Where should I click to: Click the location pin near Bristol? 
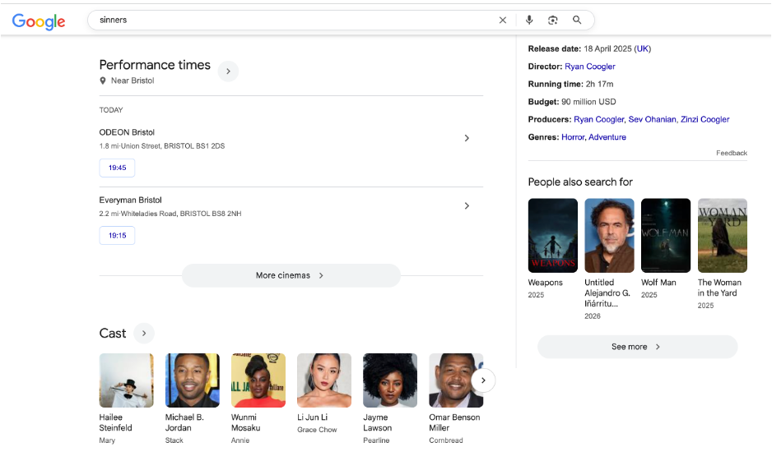102,81
